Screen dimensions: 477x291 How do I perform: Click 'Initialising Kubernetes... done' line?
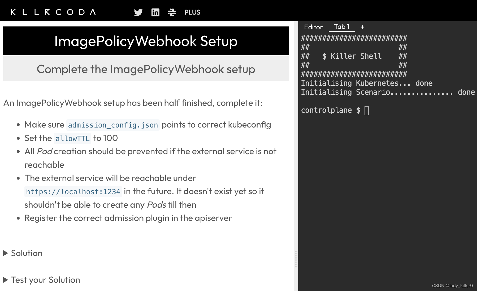tap(367, 83)
